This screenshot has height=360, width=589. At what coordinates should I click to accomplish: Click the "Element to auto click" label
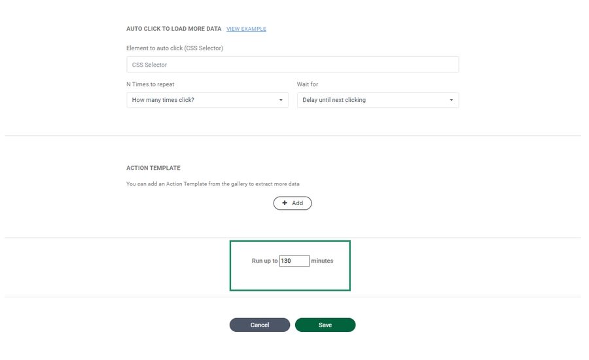[175, 48]
